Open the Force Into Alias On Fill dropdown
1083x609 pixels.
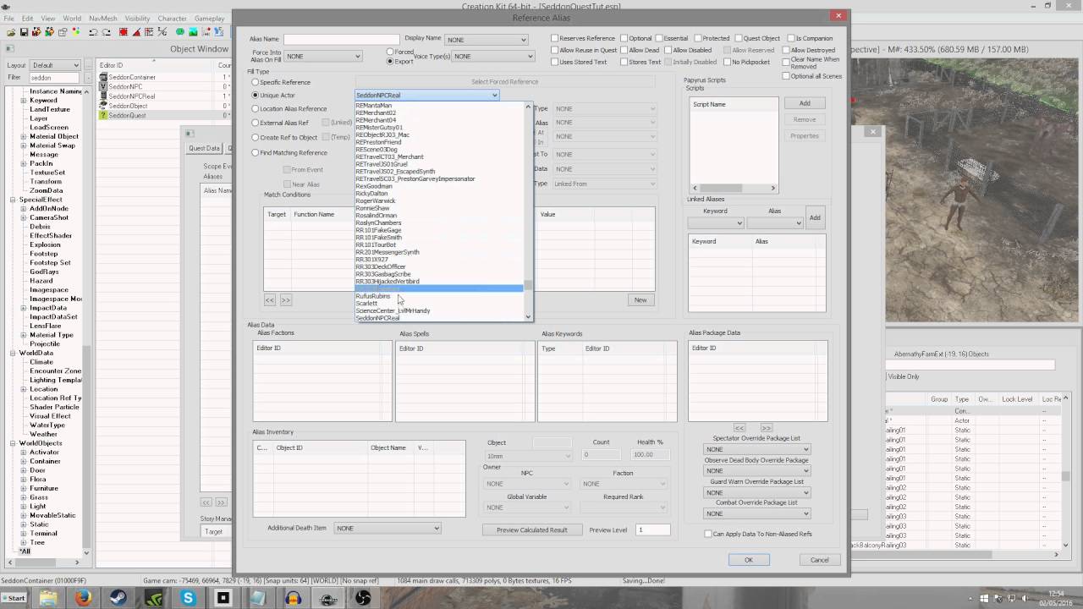[x=323, y=57]
